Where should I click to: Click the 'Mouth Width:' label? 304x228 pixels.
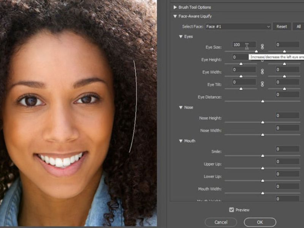pyautogui.click(x=210, y=189)
